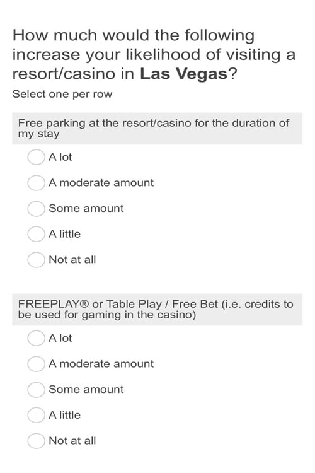Select 'A moderate amount' for free parking

pos(36,183)
